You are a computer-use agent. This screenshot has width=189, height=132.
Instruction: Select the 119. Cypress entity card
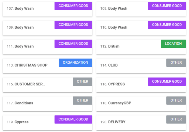pyautogui.click(x=48, y=123)
